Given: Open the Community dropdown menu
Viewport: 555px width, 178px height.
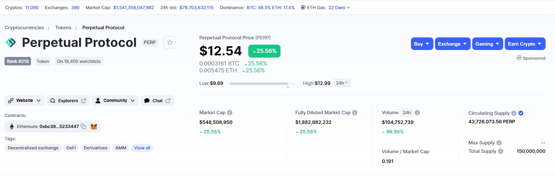Looking at the screenshot, I should pos(115,101).
